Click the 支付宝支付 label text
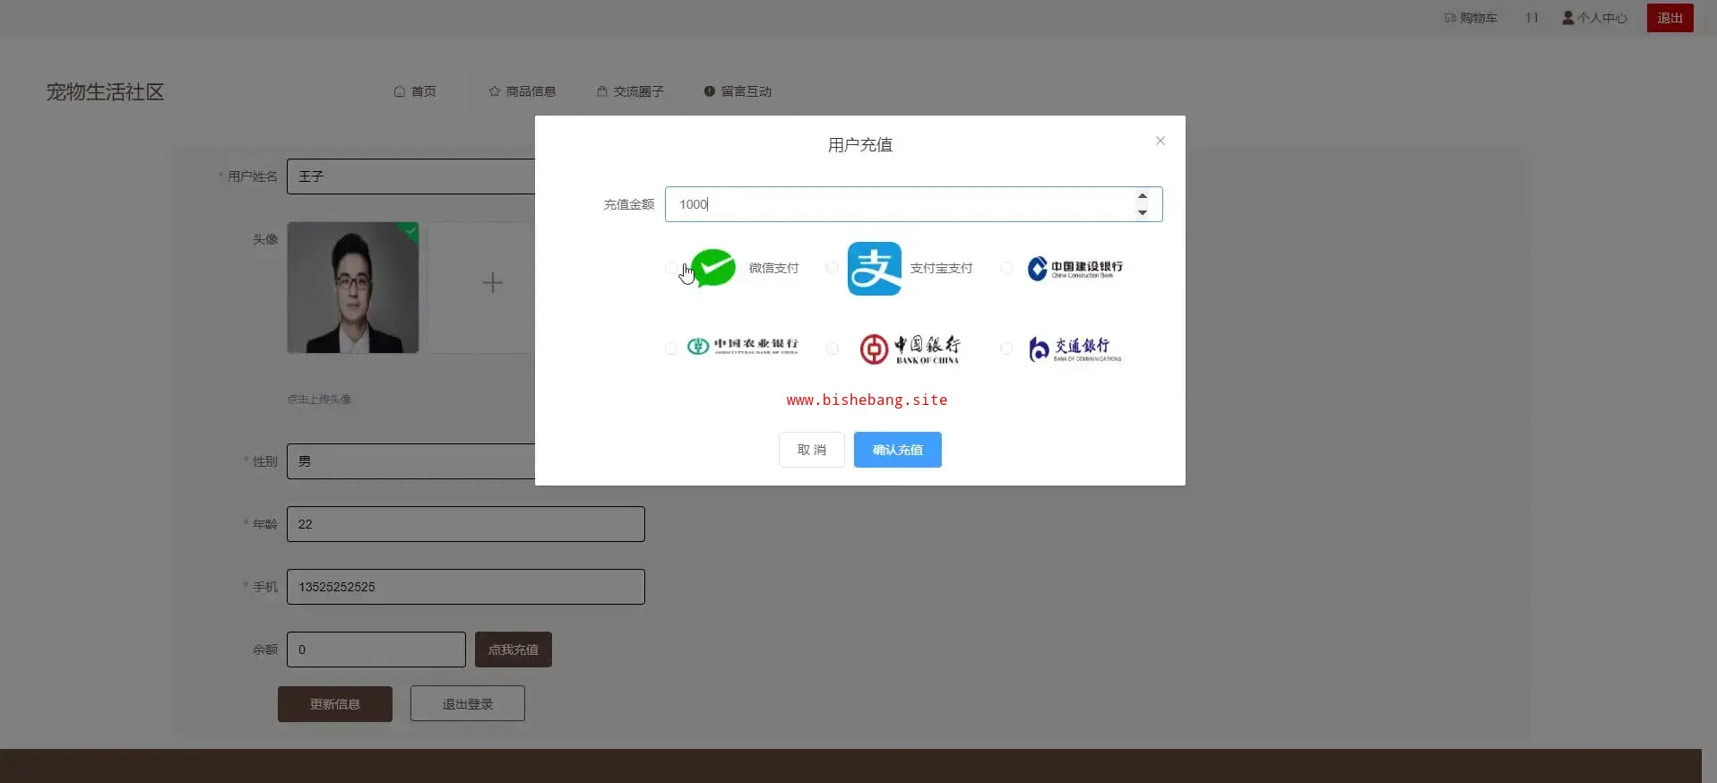This screenshot has height=783, width=1717. click(x=941, y=268)
